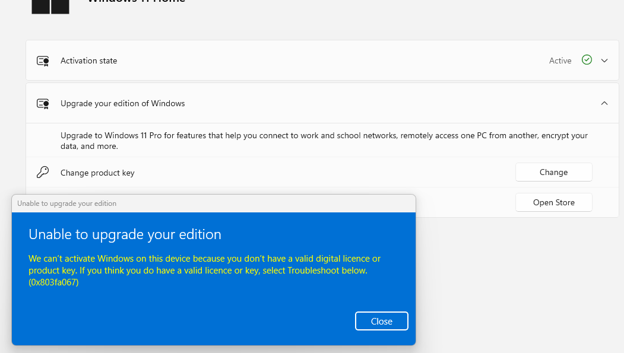Click the key icon beside Change product key
Screen dimensions: 624x353
[x=43, y=172]
